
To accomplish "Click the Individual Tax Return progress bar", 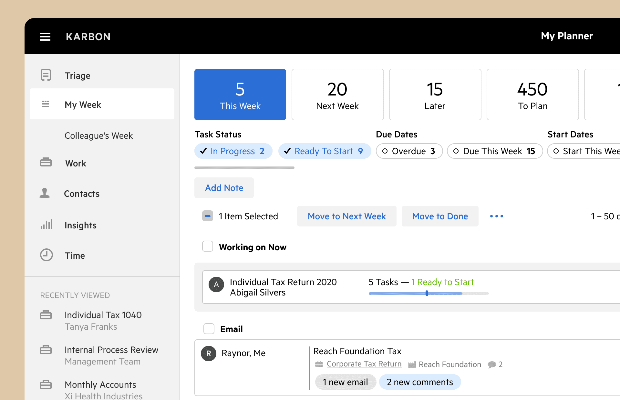I will click(x=429, y=294).
